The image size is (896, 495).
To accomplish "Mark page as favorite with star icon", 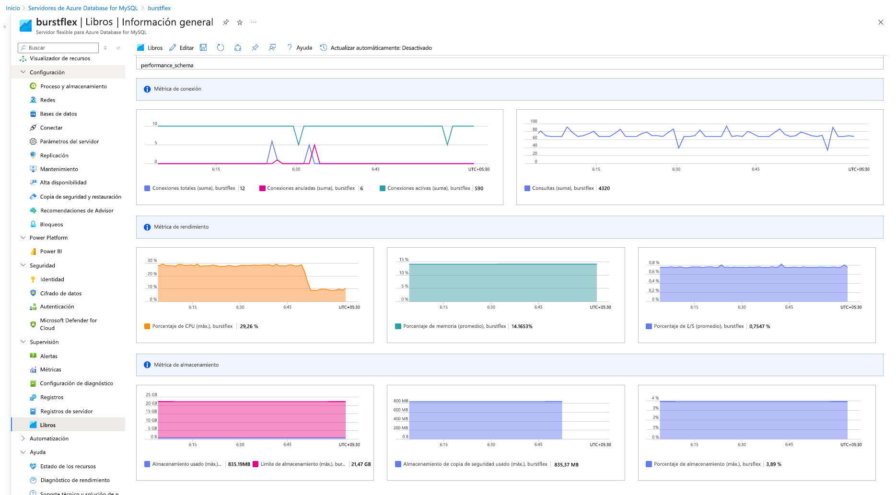I will [x=240, y=23].
